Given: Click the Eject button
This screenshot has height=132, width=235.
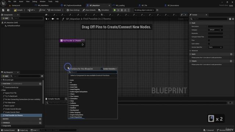Looking at the screenshot, I should 125,10.
